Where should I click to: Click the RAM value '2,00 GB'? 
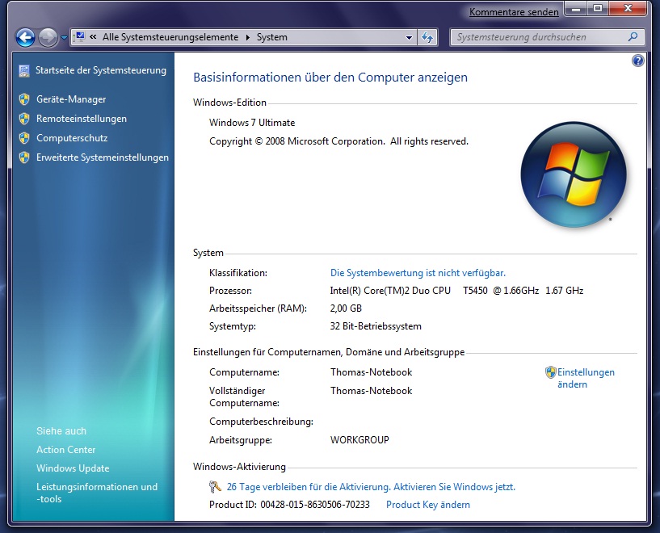point(346,308)
